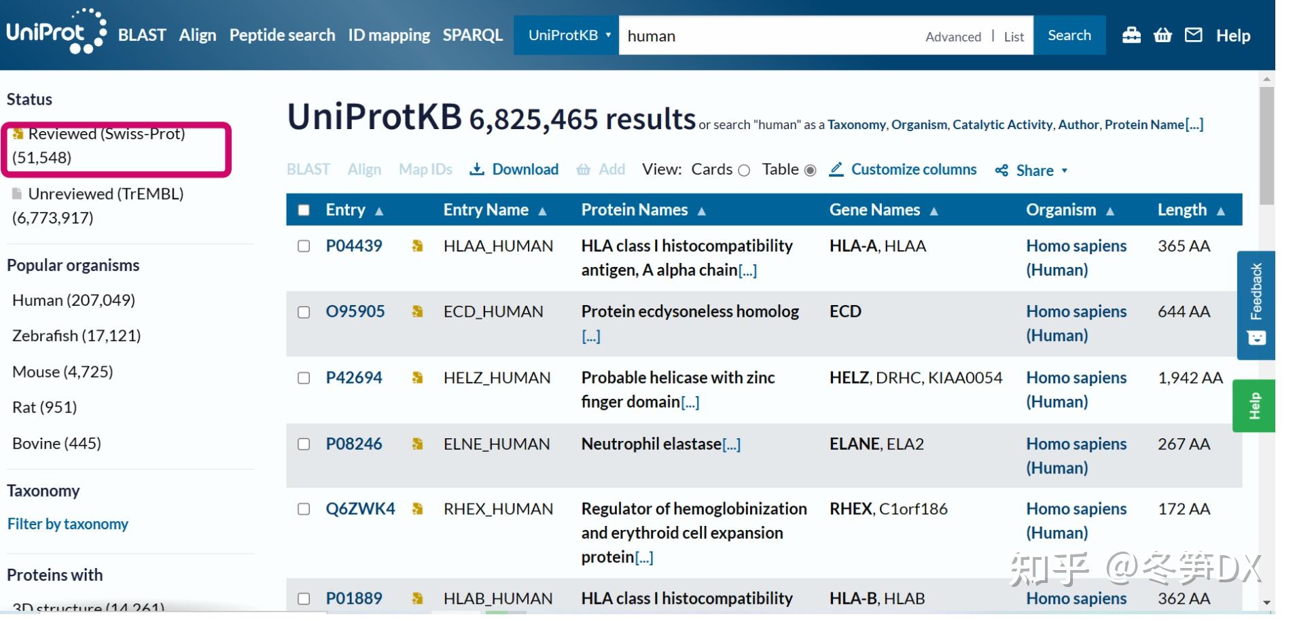
Task: Click the envelope contact icon
Action: 1193,35
